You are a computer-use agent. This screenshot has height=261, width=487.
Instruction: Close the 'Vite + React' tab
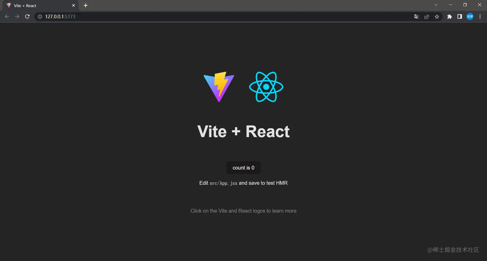[x=73, y=5]
